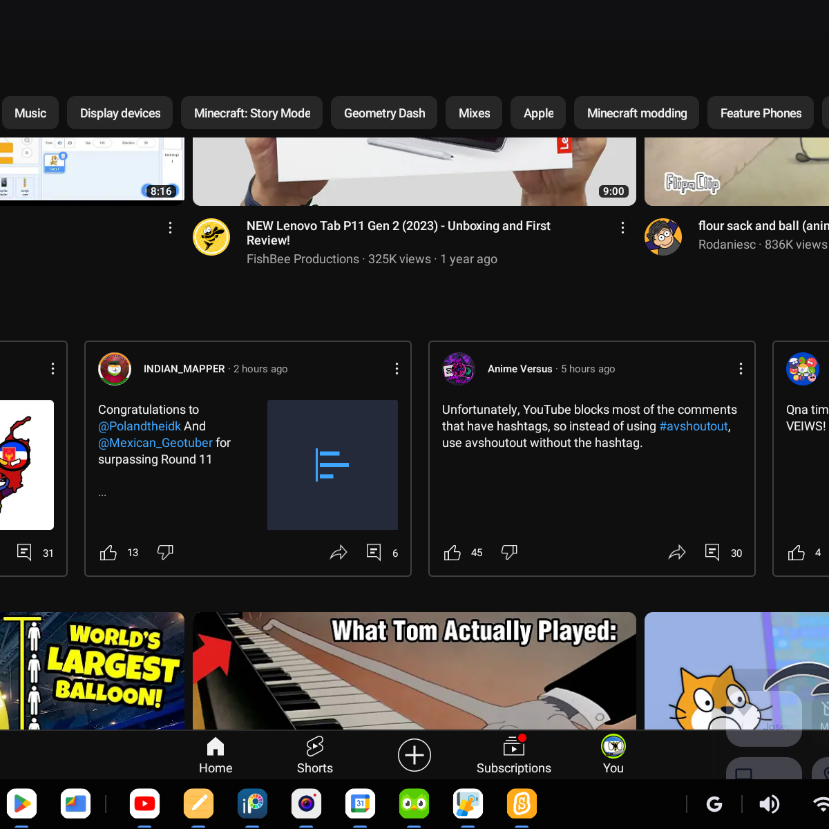Go to the Home tab

[x=216, y=754]
